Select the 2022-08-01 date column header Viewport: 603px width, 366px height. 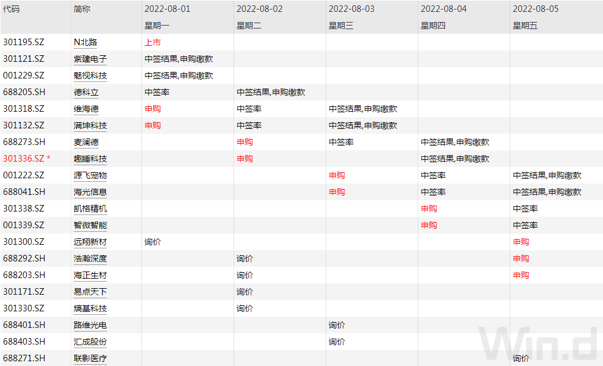[168, 10]
